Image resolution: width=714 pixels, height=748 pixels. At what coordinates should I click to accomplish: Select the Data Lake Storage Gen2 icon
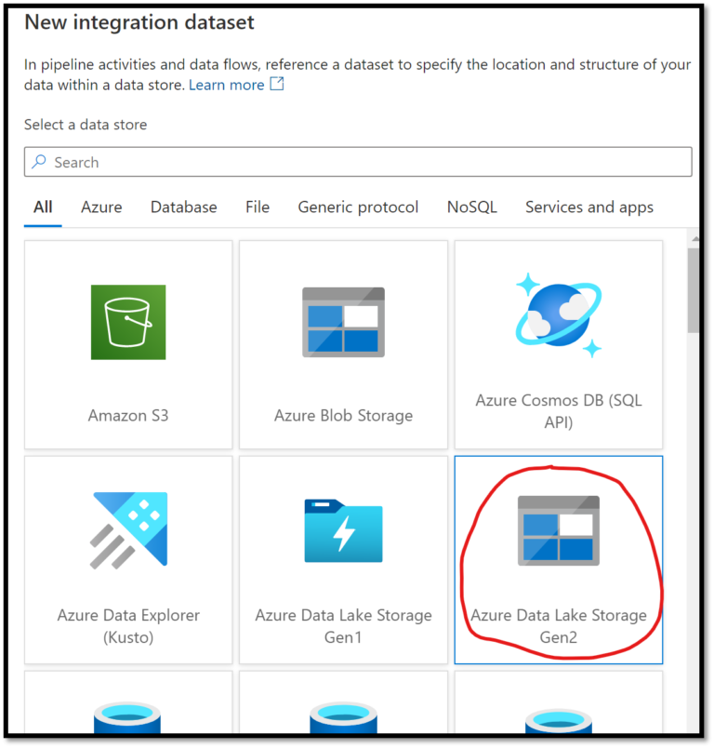[x=558, y=529]
